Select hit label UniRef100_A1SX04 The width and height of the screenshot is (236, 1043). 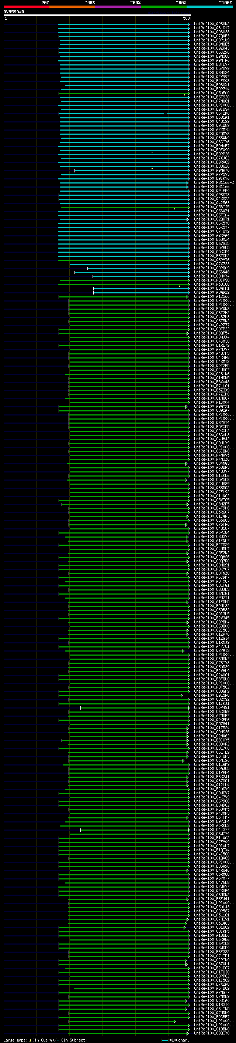211,403
